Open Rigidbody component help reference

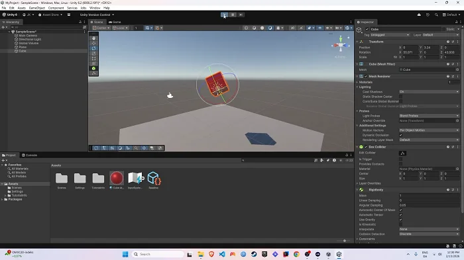pos(448,190)
